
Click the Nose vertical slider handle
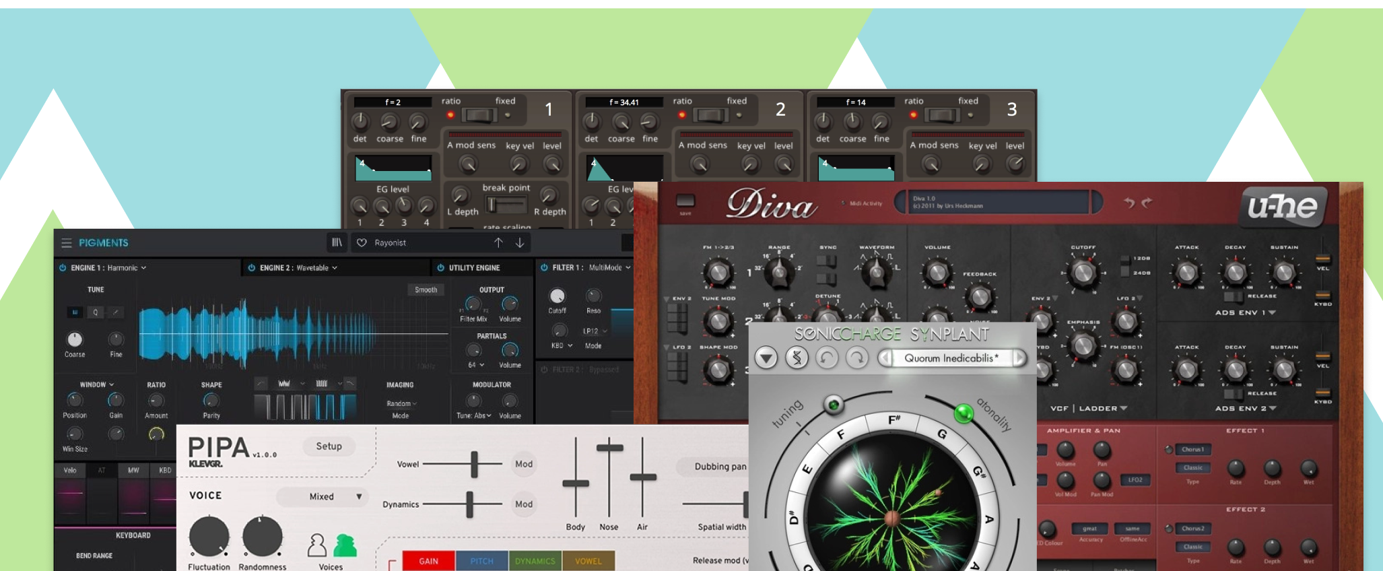(609, 447)
